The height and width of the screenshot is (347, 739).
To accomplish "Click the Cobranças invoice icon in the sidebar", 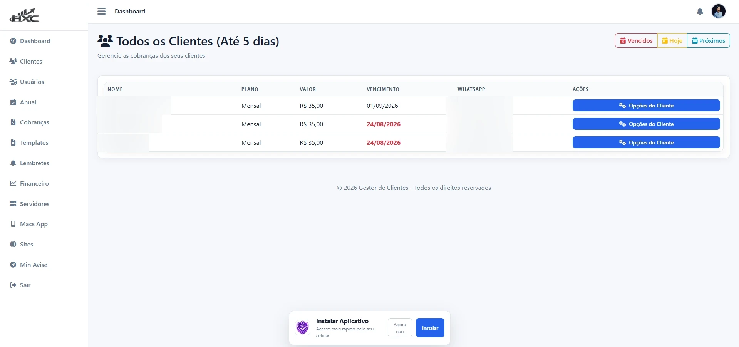I will pyautogui.click(x=13, y=122).
